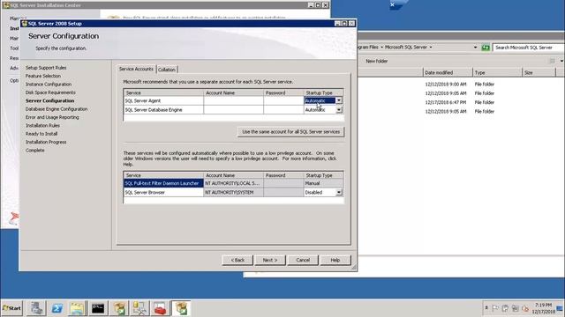Click the Search Microsoft SQL Server box
The image size is (565, 317).
tap(528, 48)
